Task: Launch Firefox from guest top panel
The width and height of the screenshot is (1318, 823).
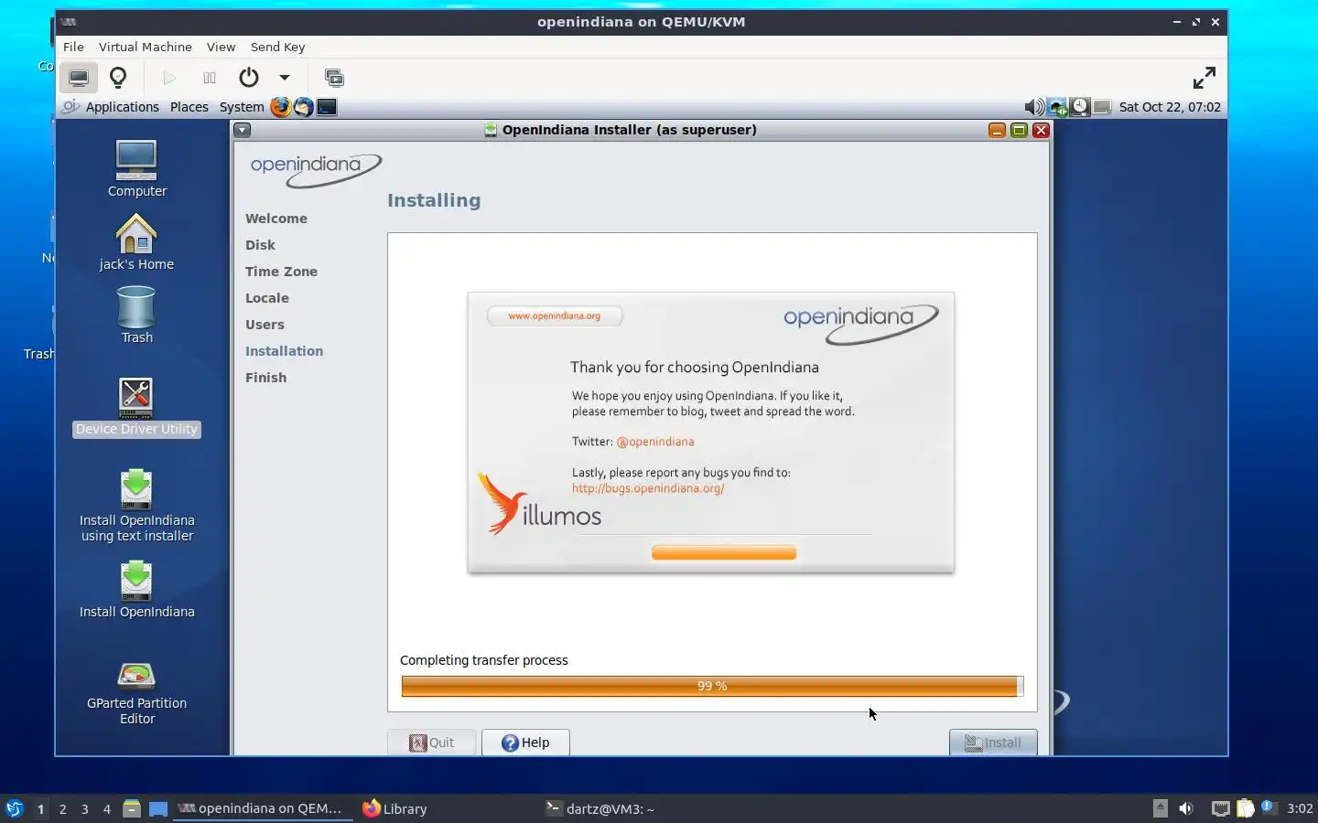Action: click(280, 107)
